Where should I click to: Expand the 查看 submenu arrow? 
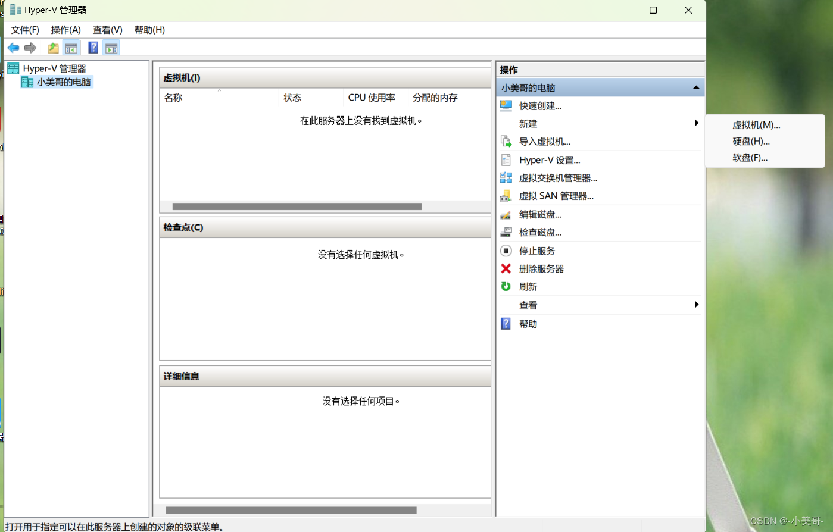696,305
